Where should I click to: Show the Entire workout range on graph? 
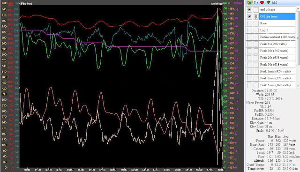pos(249,37)
